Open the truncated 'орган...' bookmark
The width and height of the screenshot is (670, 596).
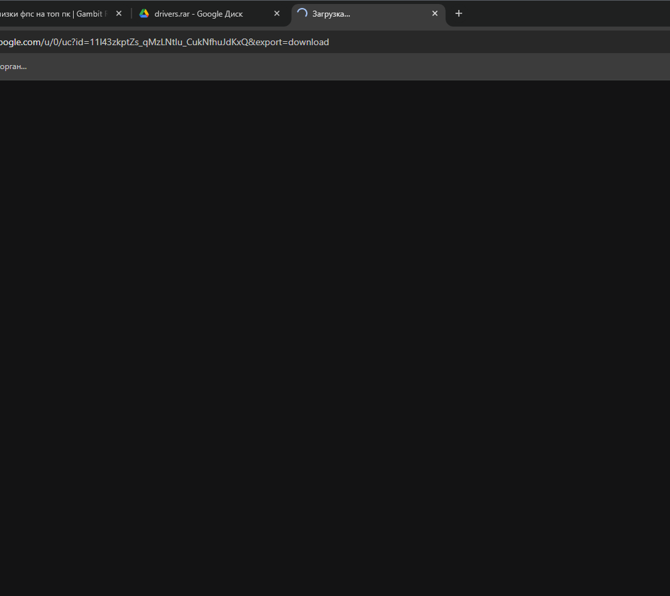point(13,66)
